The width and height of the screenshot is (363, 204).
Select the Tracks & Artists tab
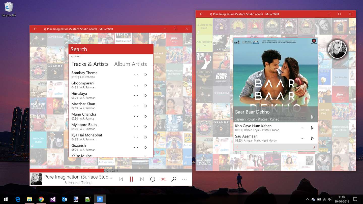[90, 64]
